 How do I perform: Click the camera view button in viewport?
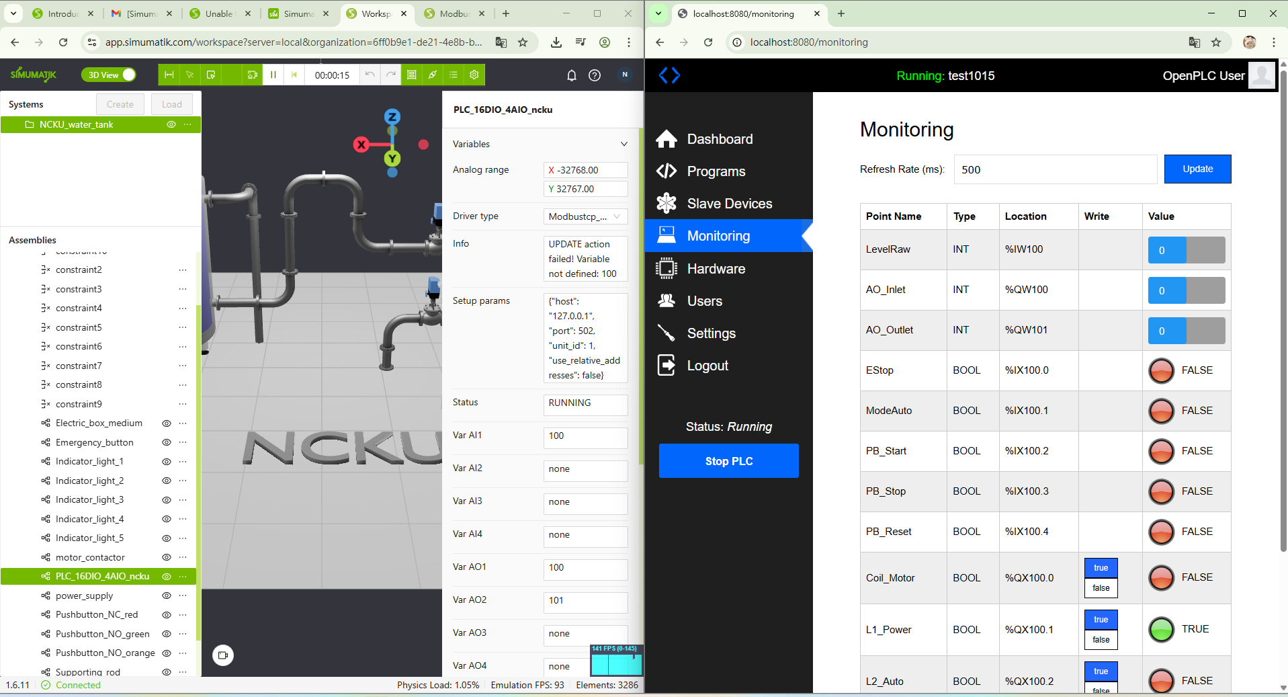(x=223, y=655)
